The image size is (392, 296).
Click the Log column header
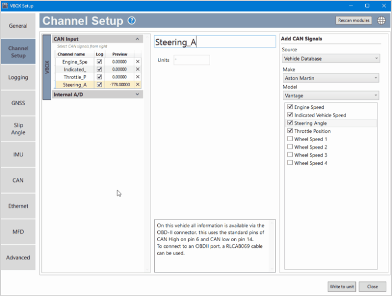pos(99,54)
